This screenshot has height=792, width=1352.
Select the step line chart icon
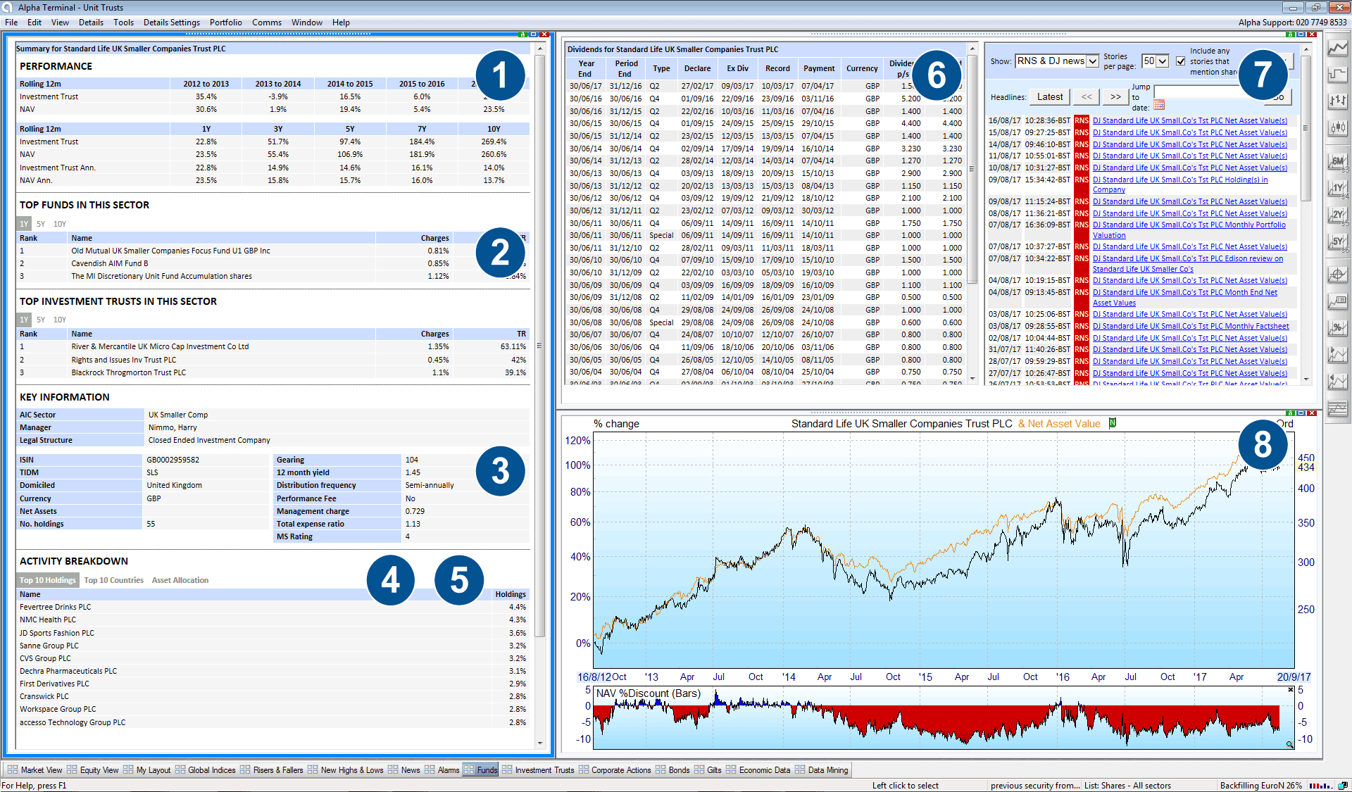coord(1337,75)
